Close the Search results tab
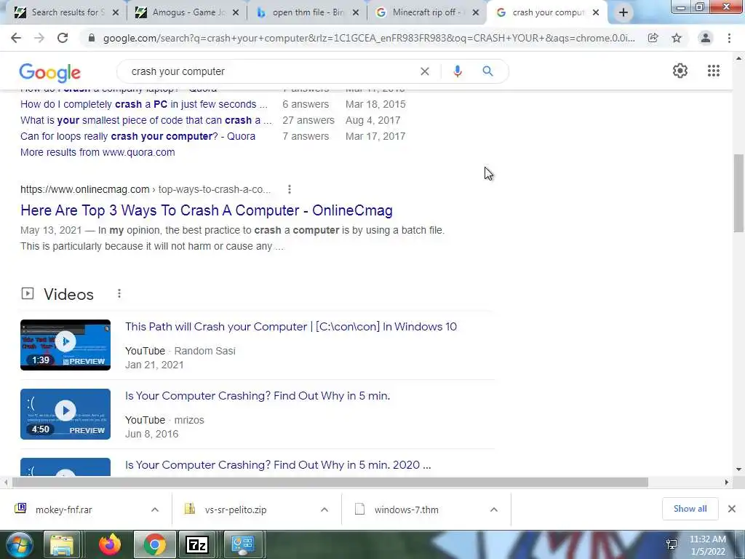Viewport: 745px width, 559px height. click(116, 13)
